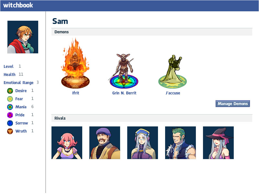Go to witchbook home logo
The height and width of the screenshot is (194, 259).
pyautogui.click(x=18, y=5)
